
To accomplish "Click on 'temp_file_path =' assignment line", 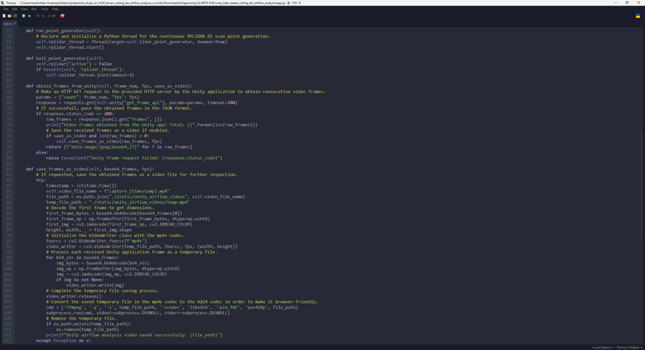I will tap(118, 202).
